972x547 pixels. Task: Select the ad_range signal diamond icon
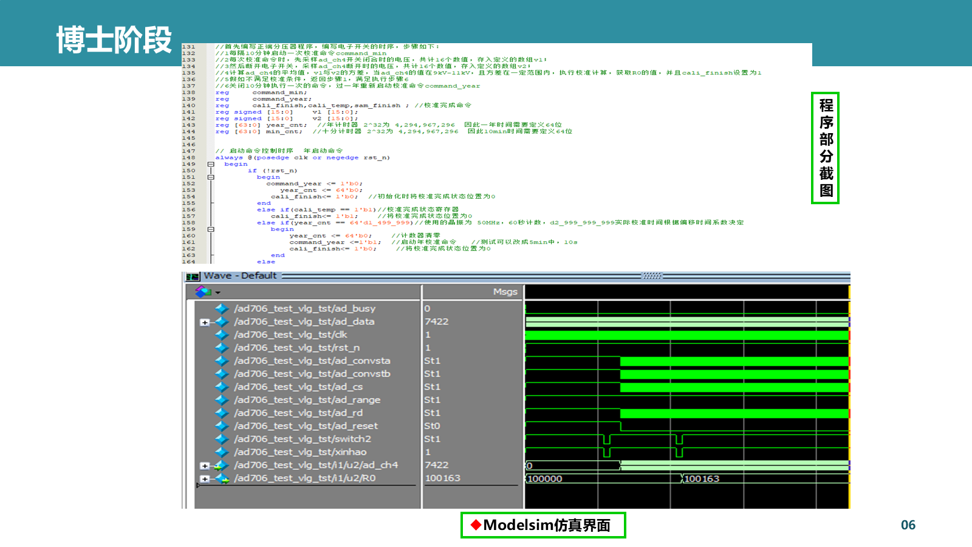[222, 400]
